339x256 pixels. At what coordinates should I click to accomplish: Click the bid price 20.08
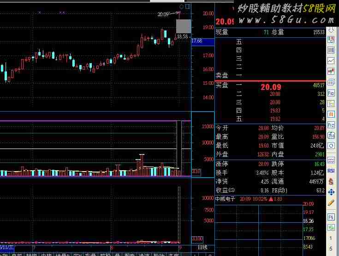275,94
